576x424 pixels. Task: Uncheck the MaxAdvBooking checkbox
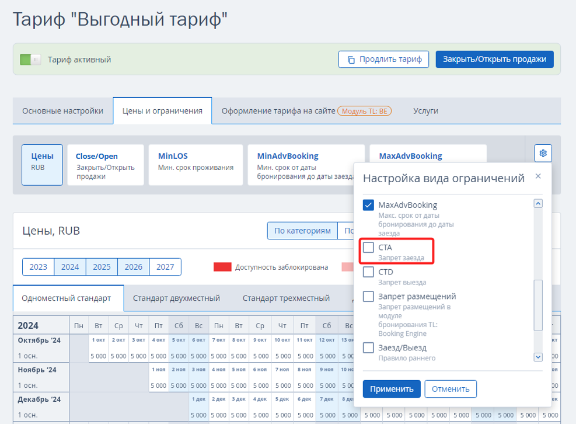point(368,205)
